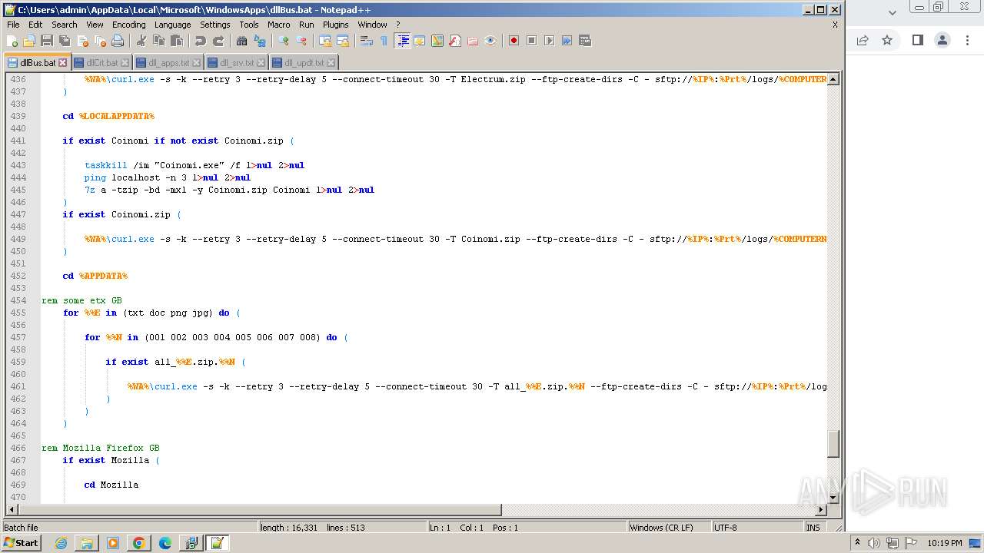The width and height of the screenshot is (984, 553).
Task: Open the Function List panel icon
Action: (455, 41)
